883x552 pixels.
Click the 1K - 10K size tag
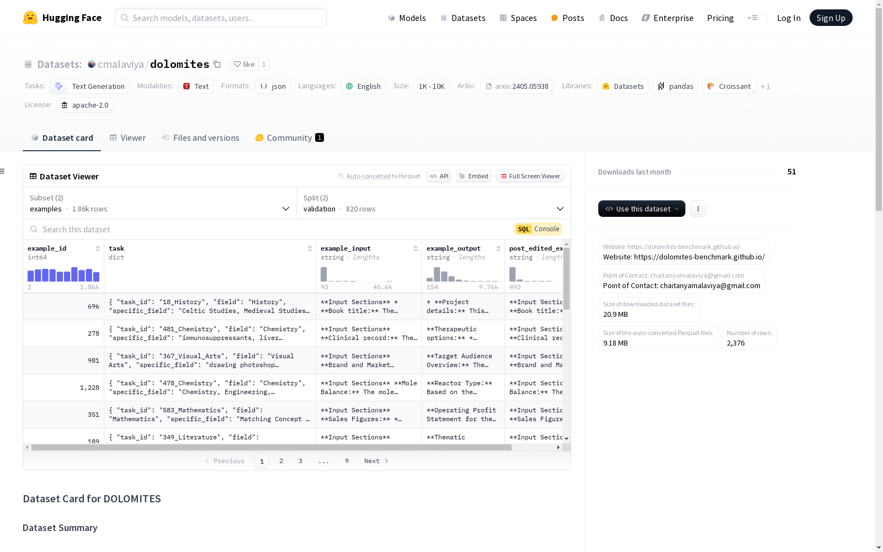432,86
